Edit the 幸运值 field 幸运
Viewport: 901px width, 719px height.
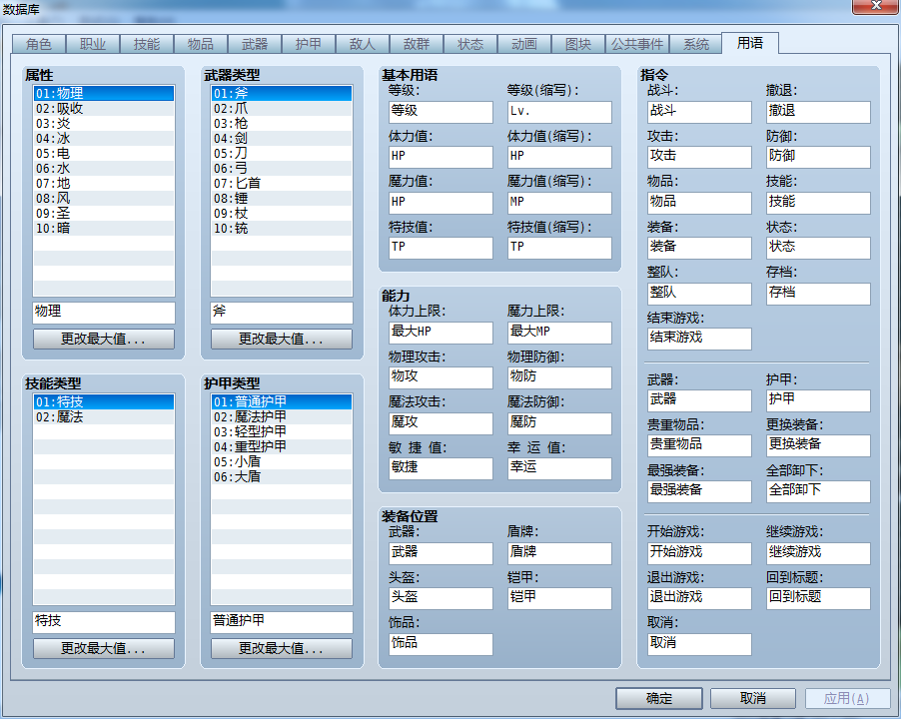[x=559, y=468]
